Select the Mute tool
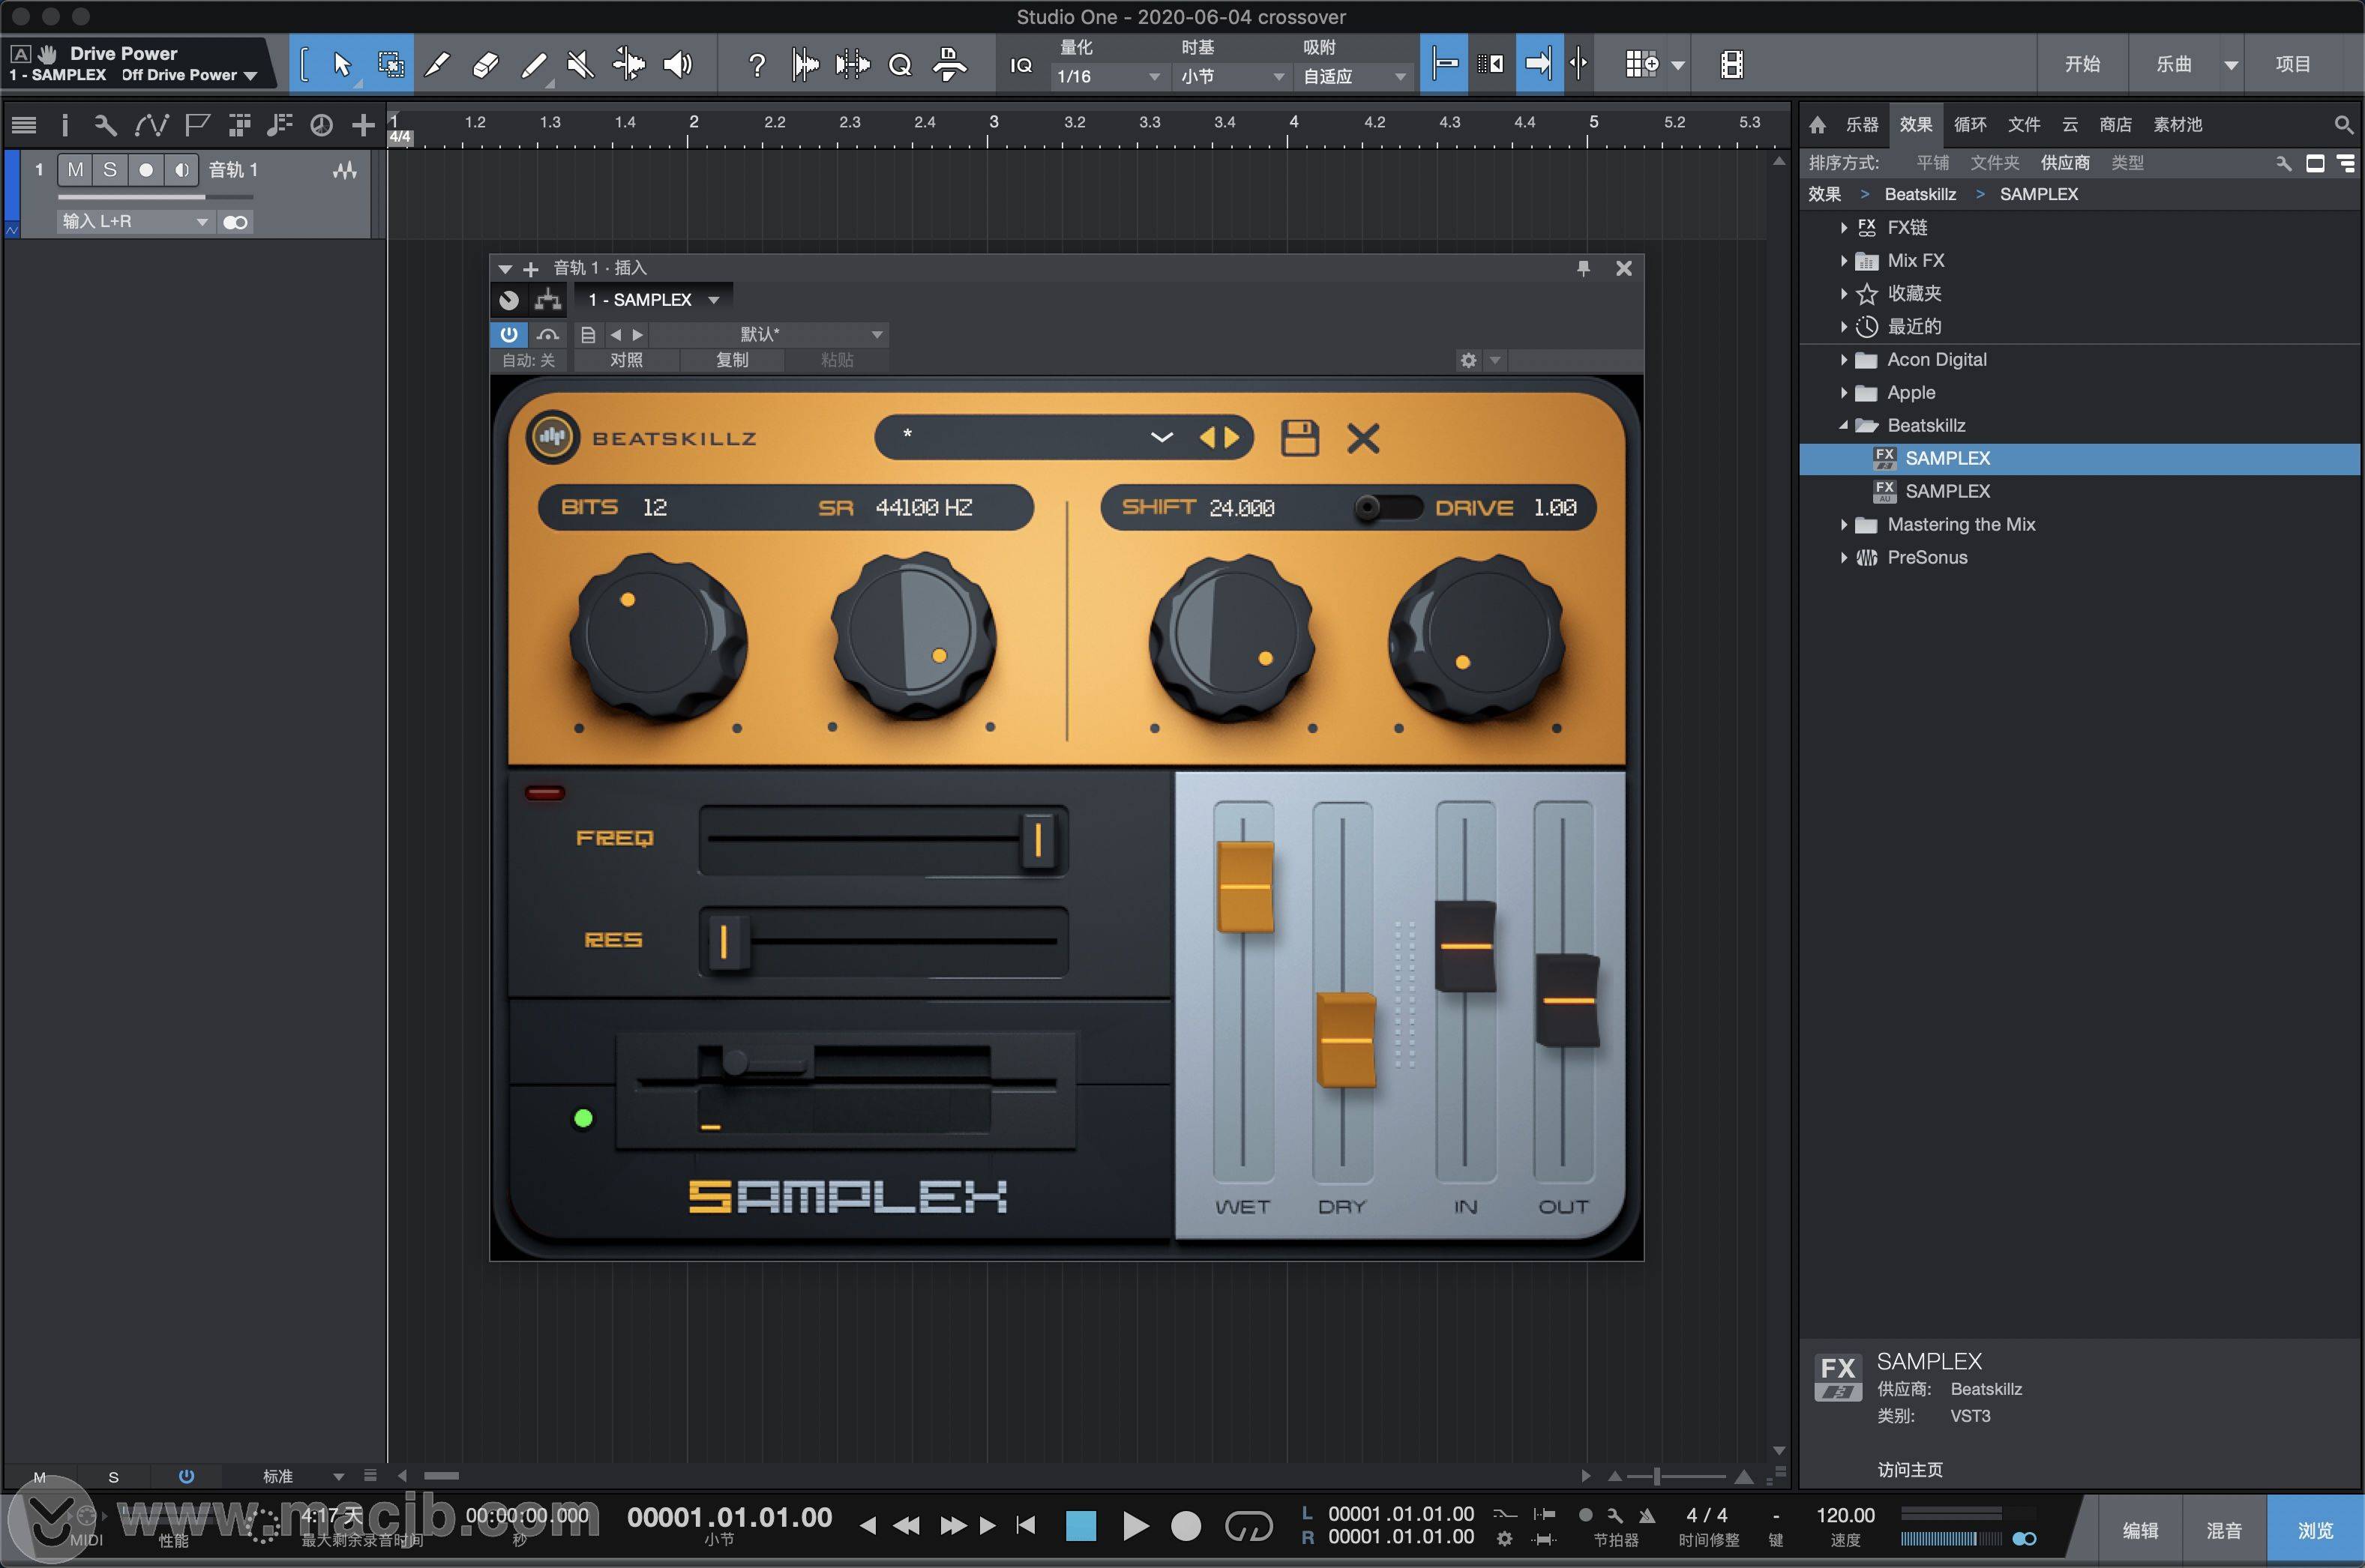This screenshot has height=1568, width=2365. tap(580, 65)
